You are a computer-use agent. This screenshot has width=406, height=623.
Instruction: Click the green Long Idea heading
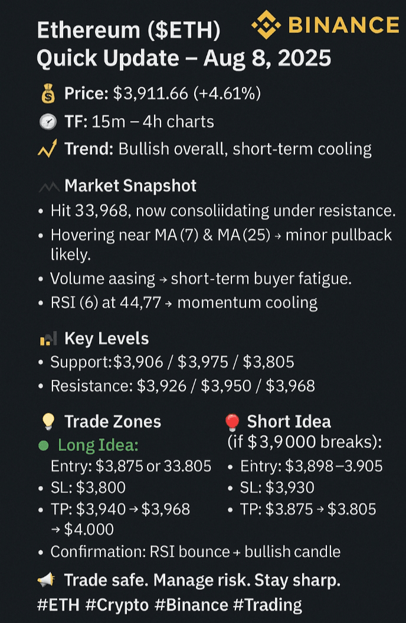pos(98,445)
